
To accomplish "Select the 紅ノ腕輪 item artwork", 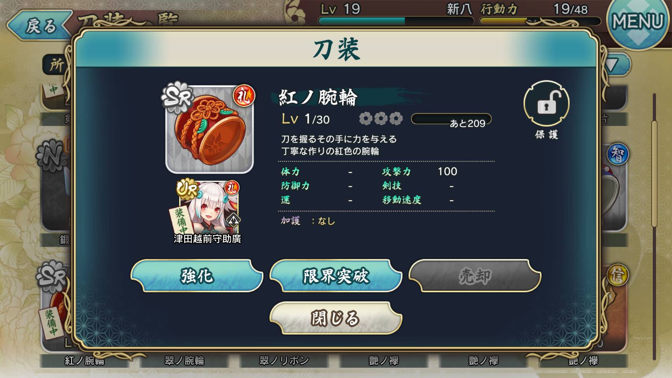I will point(209,130).
